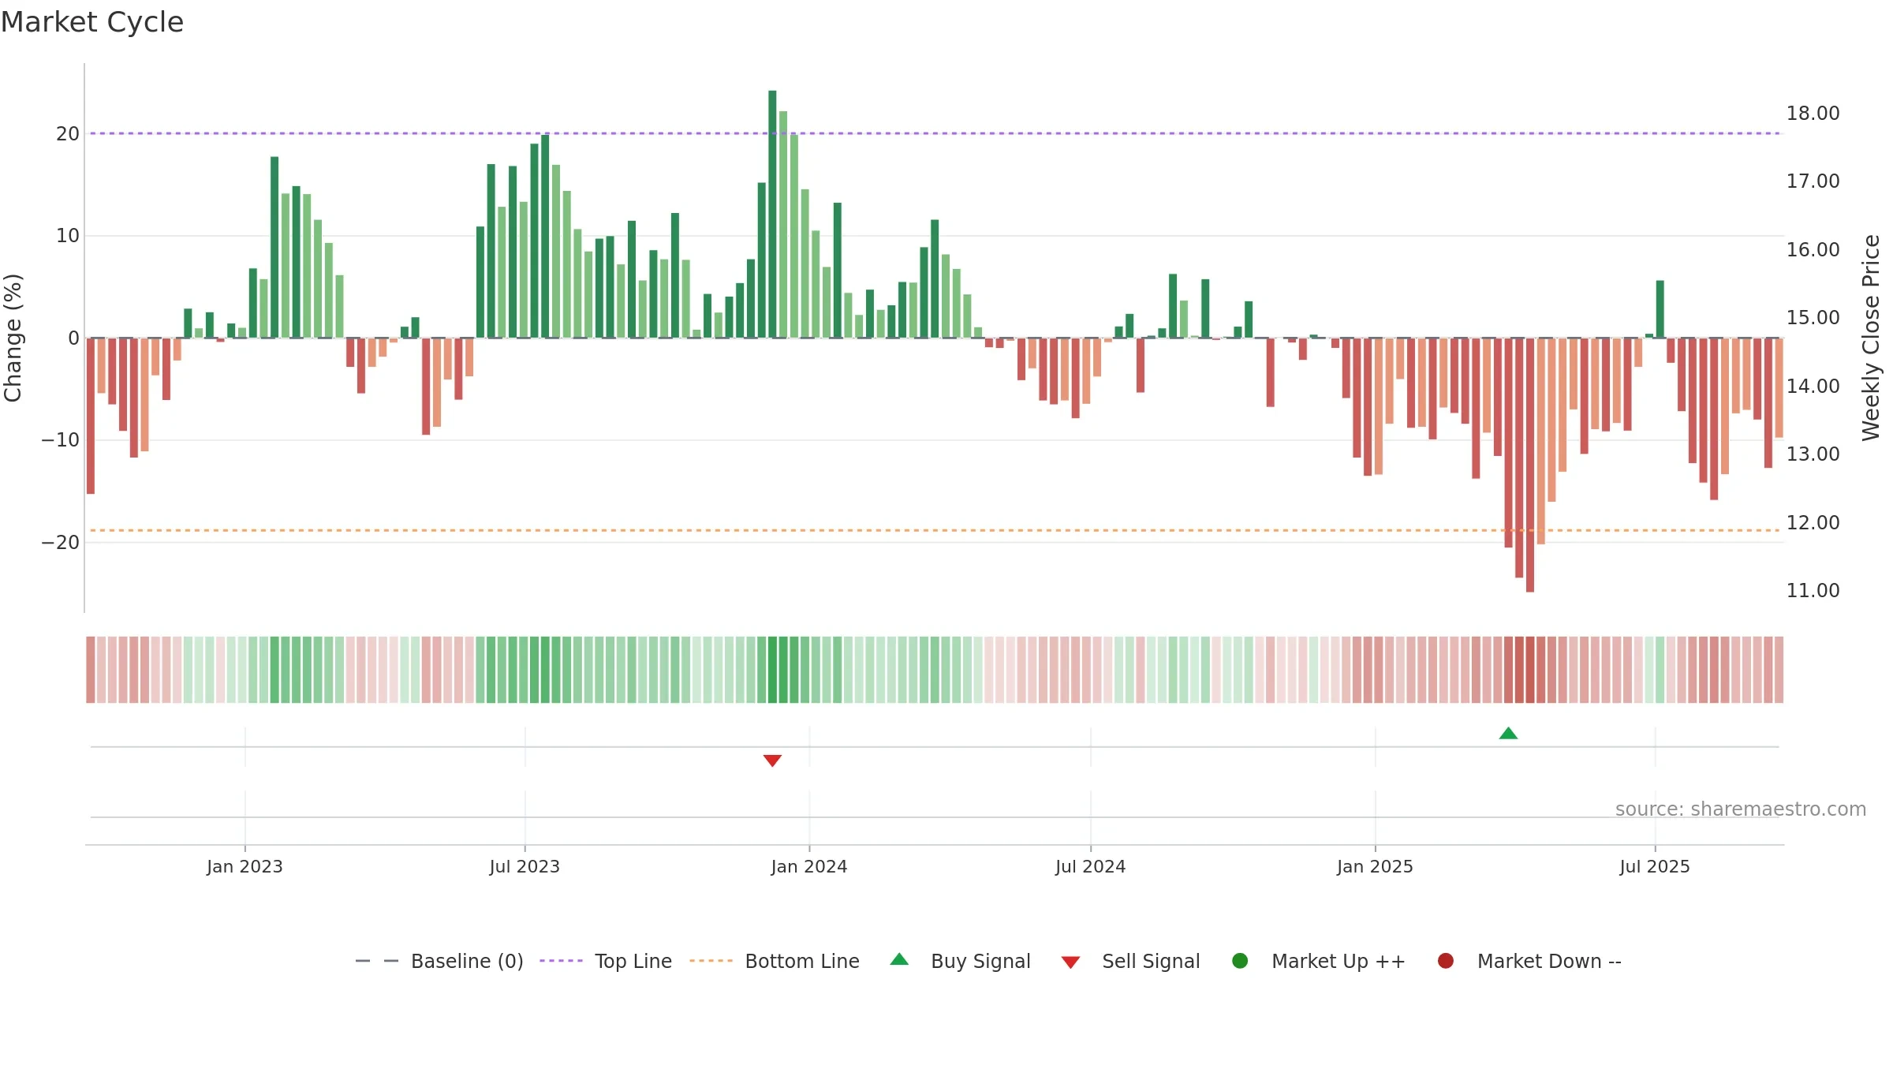Click the green Buy Signal triangle marker on the chart
Screen dimensions: 1893x1065
click(1508, 734)
